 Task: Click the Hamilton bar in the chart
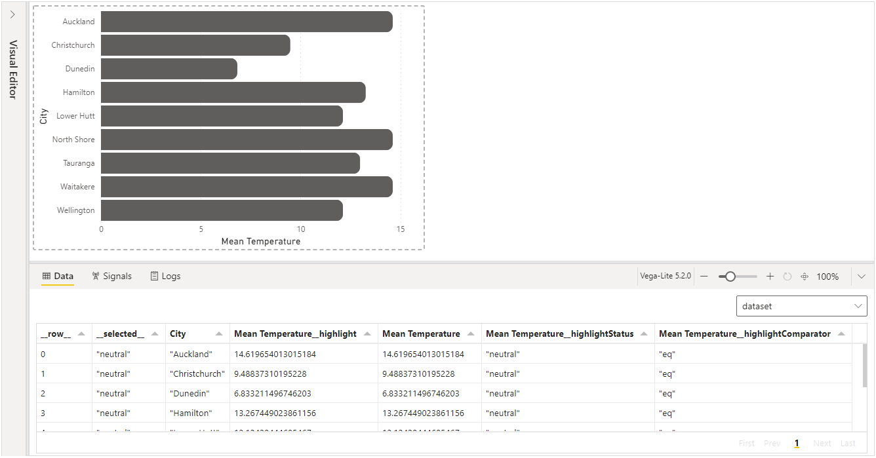tap(233, 92)
